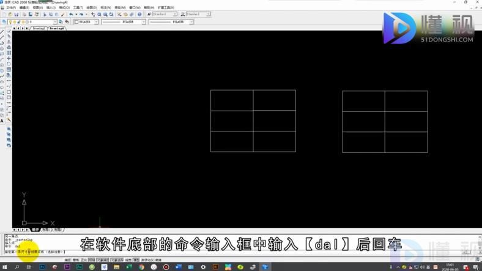Switch to the Drawing1 document tab
This screenshot has height=271, width=482.
click(x=39, y=28)
